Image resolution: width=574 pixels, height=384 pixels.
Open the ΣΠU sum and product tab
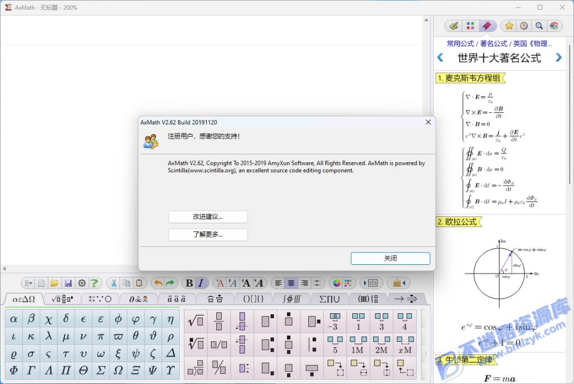[x=330, y=299]
